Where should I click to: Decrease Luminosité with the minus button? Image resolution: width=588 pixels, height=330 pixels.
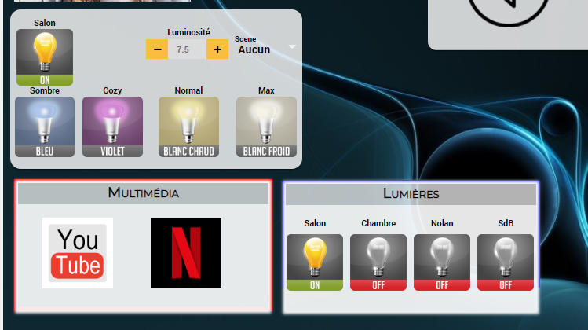(x=157, y=49)
